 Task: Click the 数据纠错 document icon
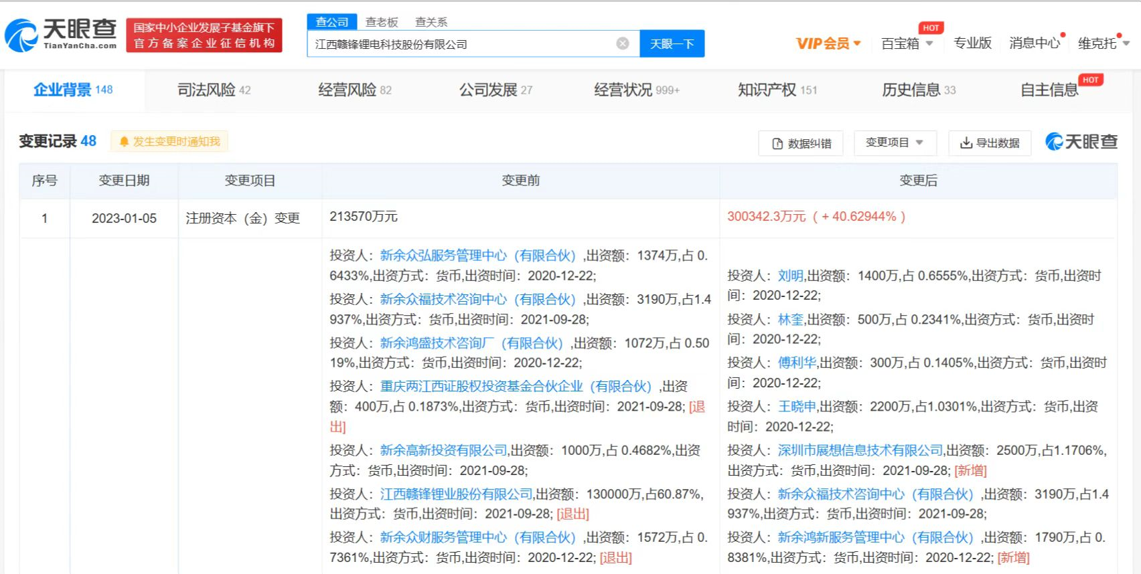tap(777, 143)
